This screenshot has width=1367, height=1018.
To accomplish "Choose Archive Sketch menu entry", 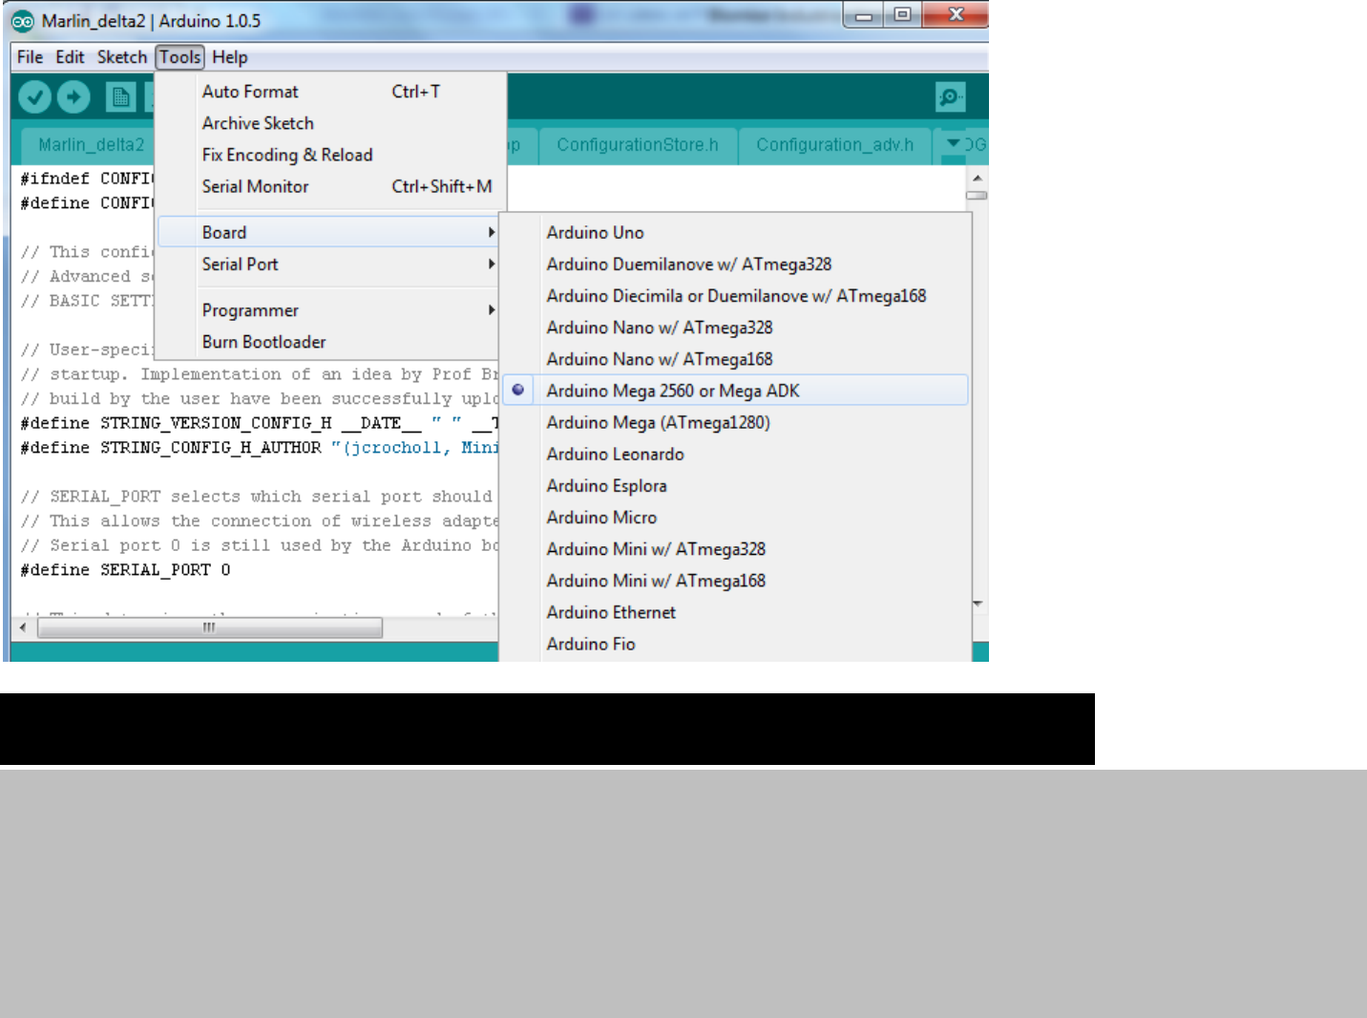I will [329, 123].
